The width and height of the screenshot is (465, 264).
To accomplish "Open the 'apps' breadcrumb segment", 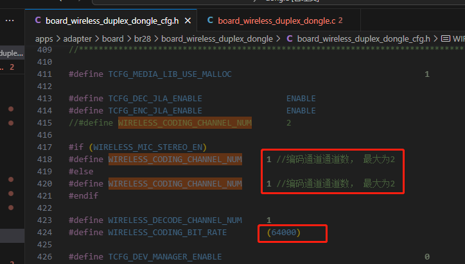I will click(44, 39).
